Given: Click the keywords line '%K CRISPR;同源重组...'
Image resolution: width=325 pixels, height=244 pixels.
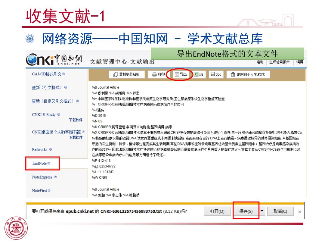Looking at the screenshot, I should point(132,127).
